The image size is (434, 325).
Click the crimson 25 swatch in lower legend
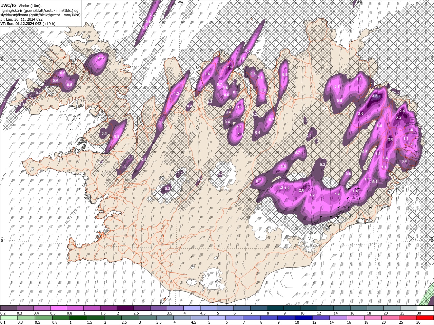point(408,318)
